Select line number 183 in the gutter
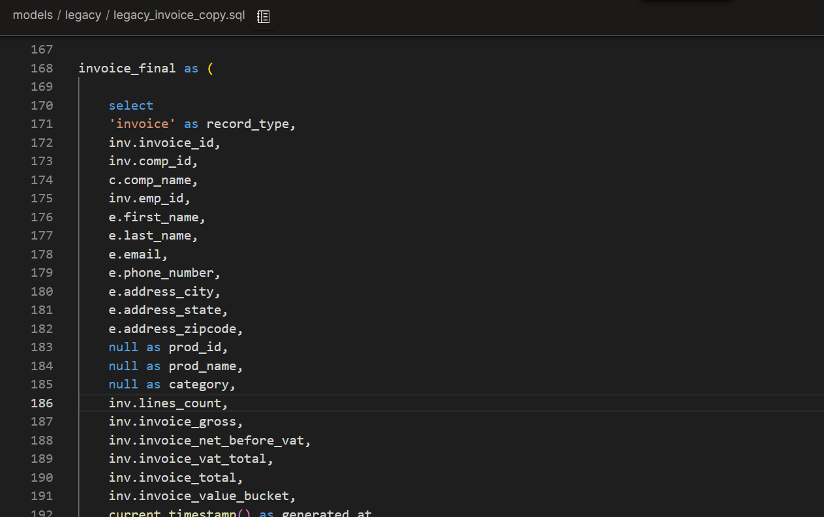Image resolution: width=824 pixels, height=517 pixels. (x=42, y=347)
